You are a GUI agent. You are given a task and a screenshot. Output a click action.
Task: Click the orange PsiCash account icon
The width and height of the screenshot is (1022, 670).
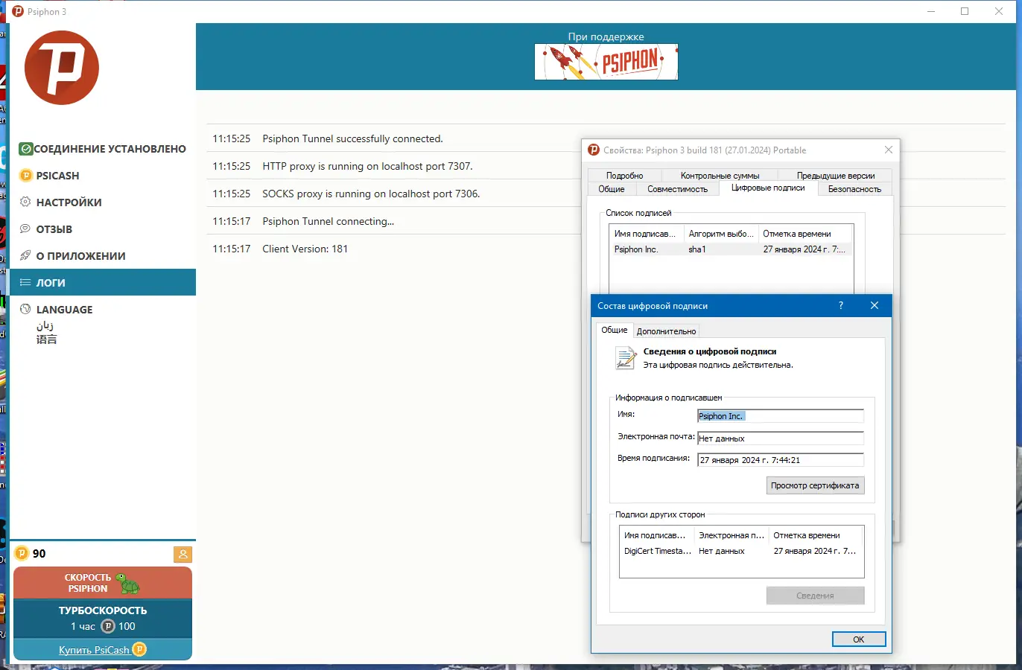[x=182, y=554]
